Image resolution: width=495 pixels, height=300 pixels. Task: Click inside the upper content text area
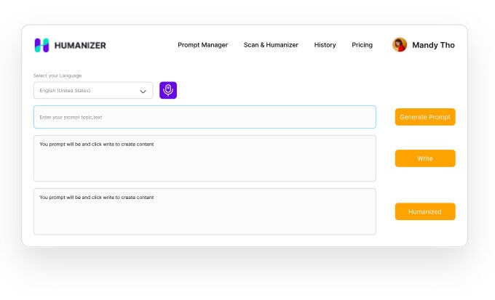[205, 164]
